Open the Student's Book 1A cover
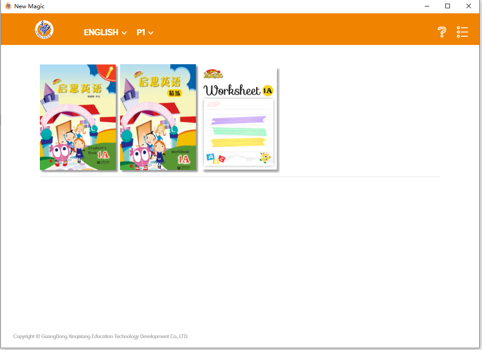 pyautogui.click(x=78, y=117)
